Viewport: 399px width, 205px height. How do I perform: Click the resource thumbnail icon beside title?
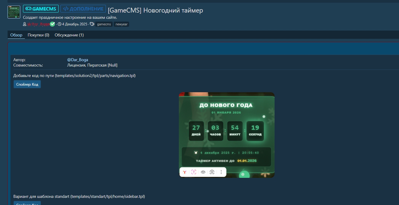pyautogui.click(x=14, y=12)
